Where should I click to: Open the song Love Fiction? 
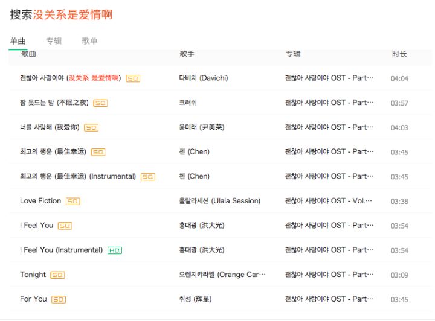40,201
